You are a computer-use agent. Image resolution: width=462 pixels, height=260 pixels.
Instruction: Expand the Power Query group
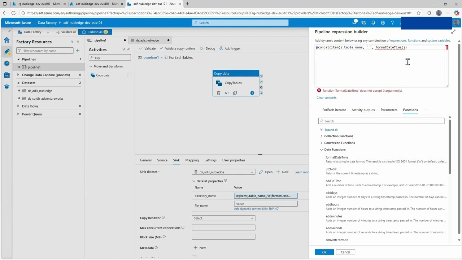pos(18,114)
